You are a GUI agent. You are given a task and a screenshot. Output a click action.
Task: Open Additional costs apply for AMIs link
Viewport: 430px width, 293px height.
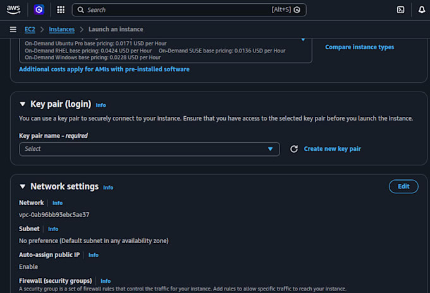[x=104, y=69]
